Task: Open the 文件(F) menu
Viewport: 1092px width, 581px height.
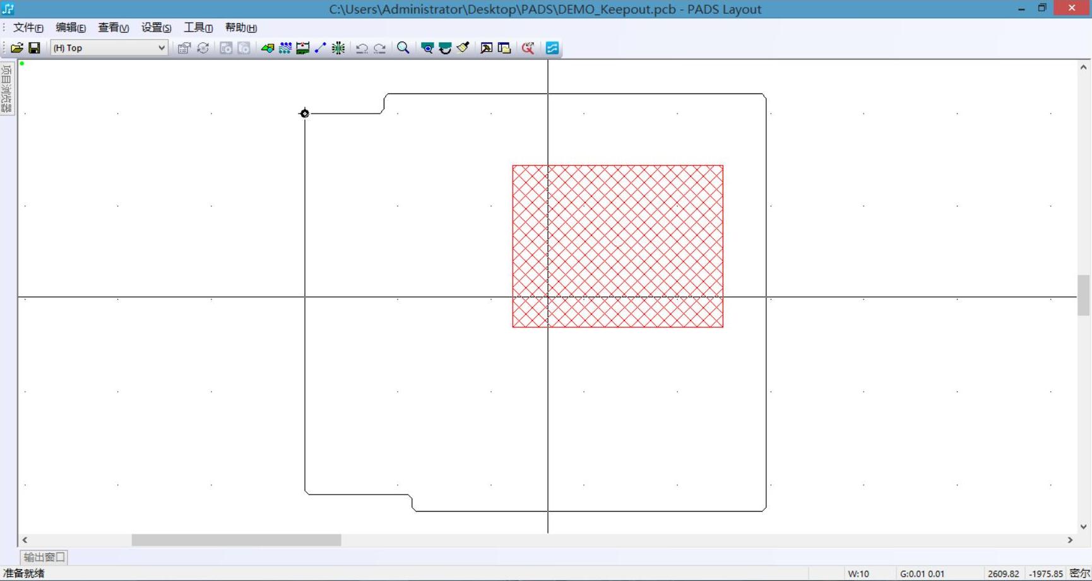Action: click(x=28, y=28)
